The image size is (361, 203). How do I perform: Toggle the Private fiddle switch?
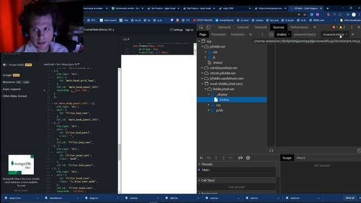5,65
